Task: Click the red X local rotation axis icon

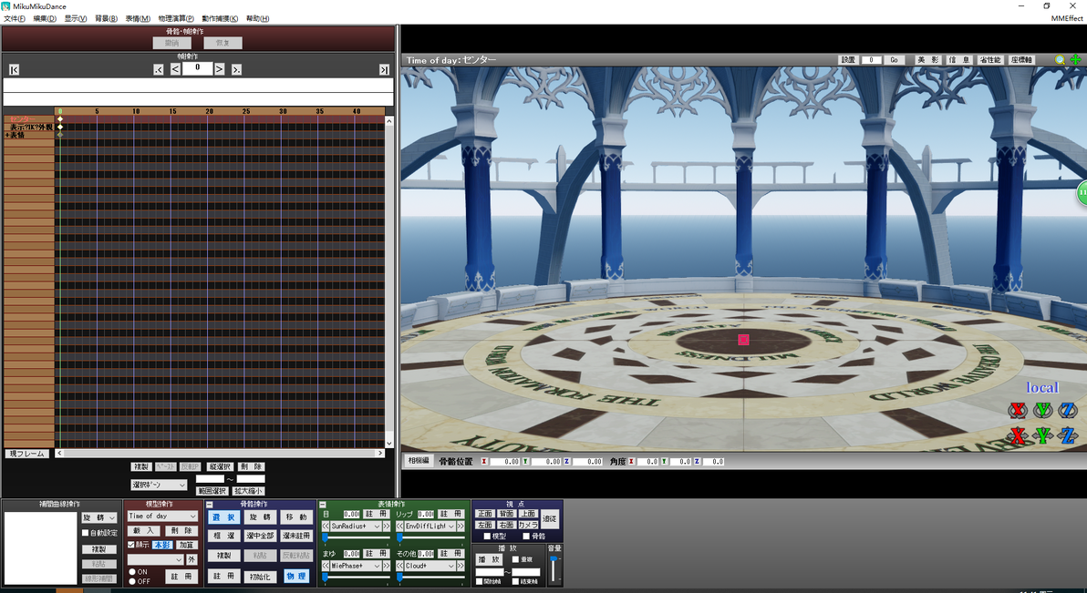Action: point(1017,410)
